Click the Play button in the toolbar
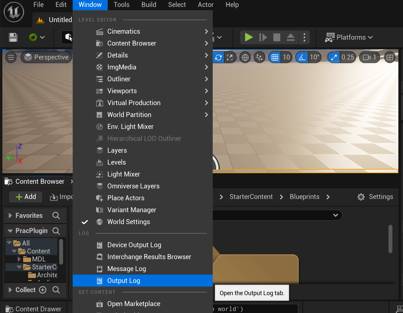403x313 pixels. [249, 37]
